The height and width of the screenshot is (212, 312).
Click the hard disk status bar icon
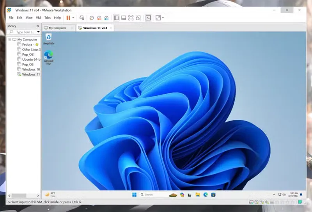tap(251, 202)
